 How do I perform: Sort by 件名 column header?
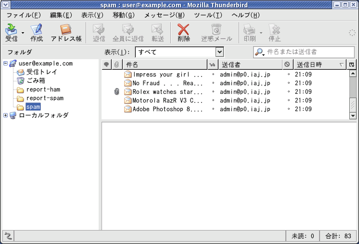point(165,64)
